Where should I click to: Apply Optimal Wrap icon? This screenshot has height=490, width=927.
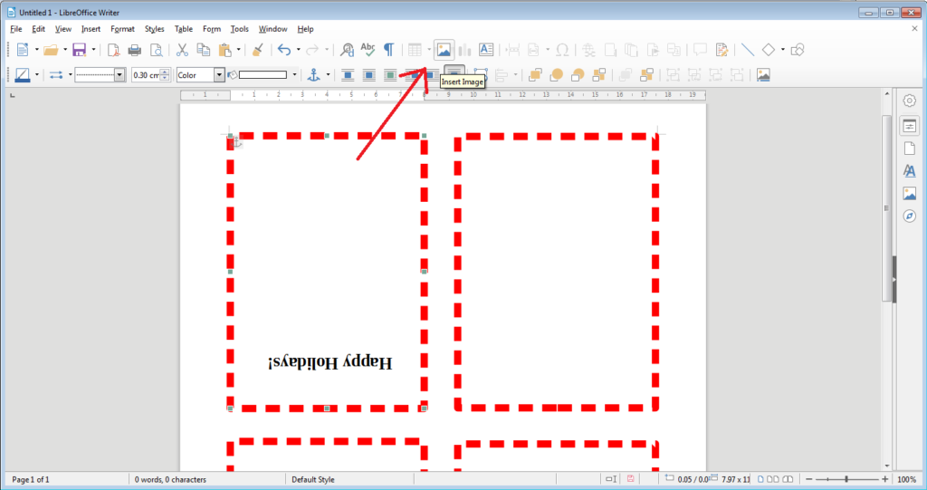point(390,74)
